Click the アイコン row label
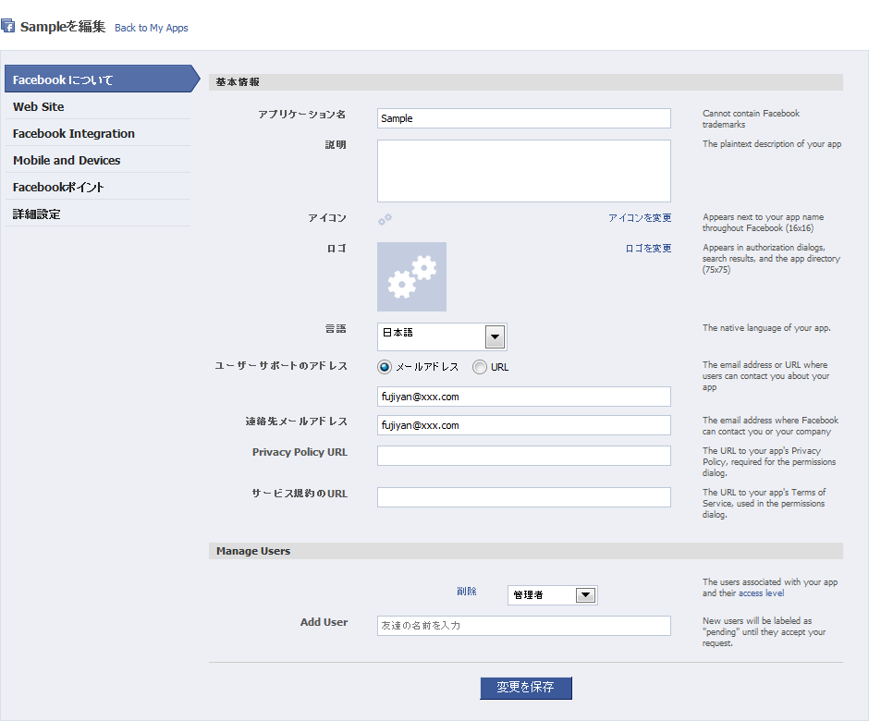The image size is (869, 721). coord(327,218)
